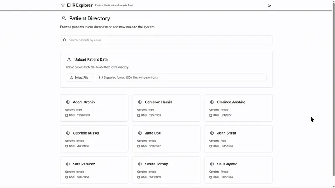Click the avatar icon on Clorinda Abshire card
The height and width of the screenshot is (188, 335).
click(x=212, y=102)
